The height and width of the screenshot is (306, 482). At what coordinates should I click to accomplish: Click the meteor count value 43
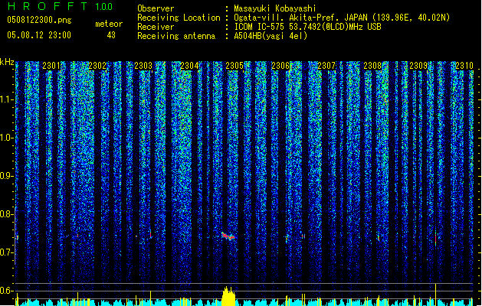[111, 35]
